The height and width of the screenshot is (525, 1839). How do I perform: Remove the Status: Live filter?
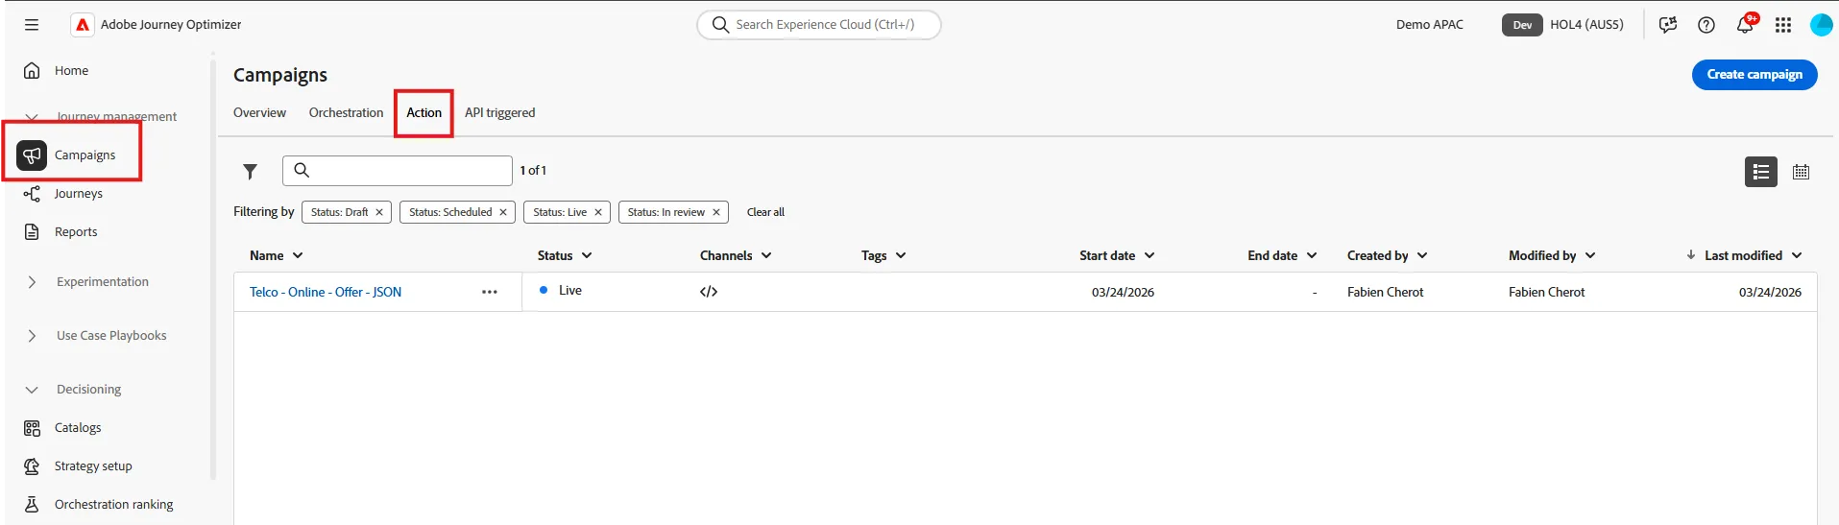[x=598, y=212]
